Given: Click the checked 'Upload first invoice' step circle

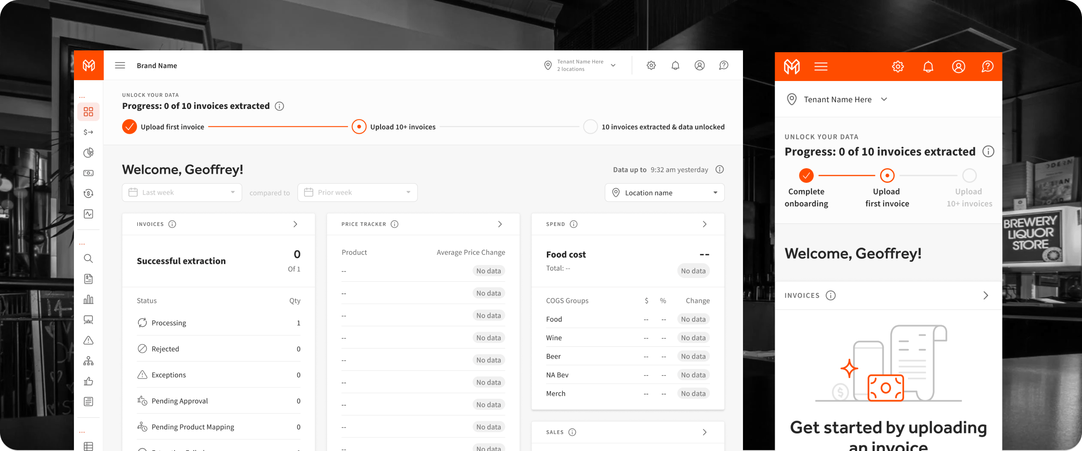Looking at the screenshot, I should coord(129,127).
